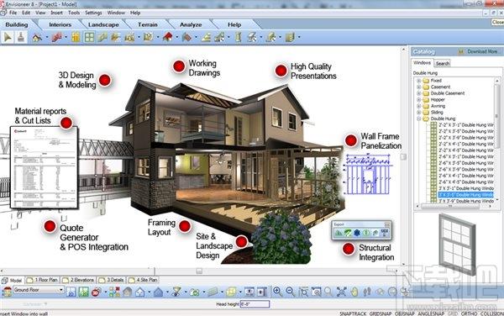Open the Analyze tab
Image resolution: width=504 pixels, height=316 pixels.
(191, 24)
